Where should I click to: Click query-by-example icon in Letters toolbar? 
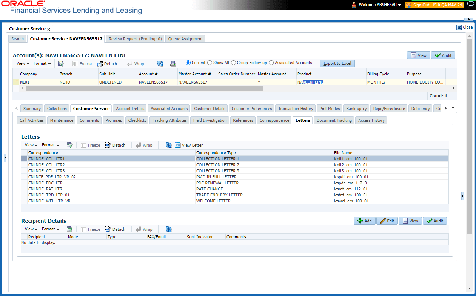[x=70, y=145]
